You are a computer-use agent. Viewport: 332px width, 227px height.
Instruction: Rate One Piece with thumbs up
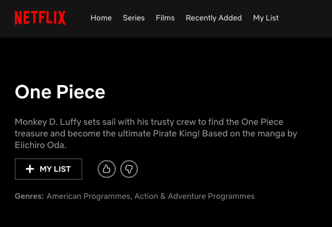tap(107, 169)
